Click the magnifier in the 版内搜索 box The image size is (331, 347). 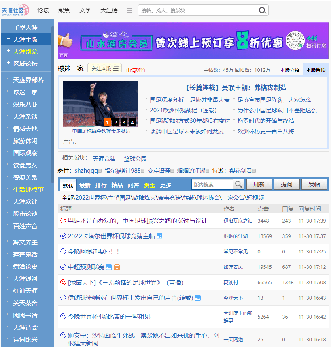click(239, 184)
